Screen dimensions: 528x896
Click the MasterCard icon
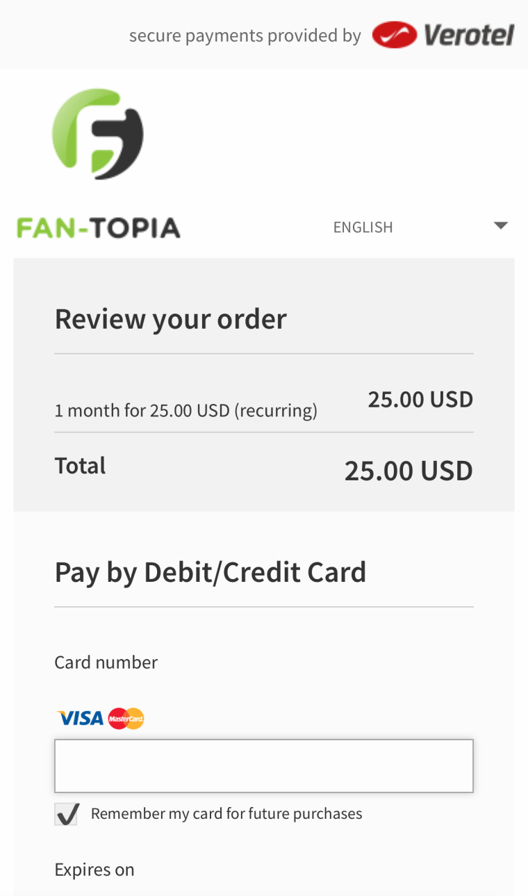[x=126, y=718]
